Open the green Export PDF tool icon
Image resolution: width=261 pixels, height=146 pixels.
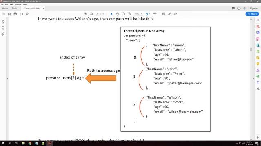point(258,52)
